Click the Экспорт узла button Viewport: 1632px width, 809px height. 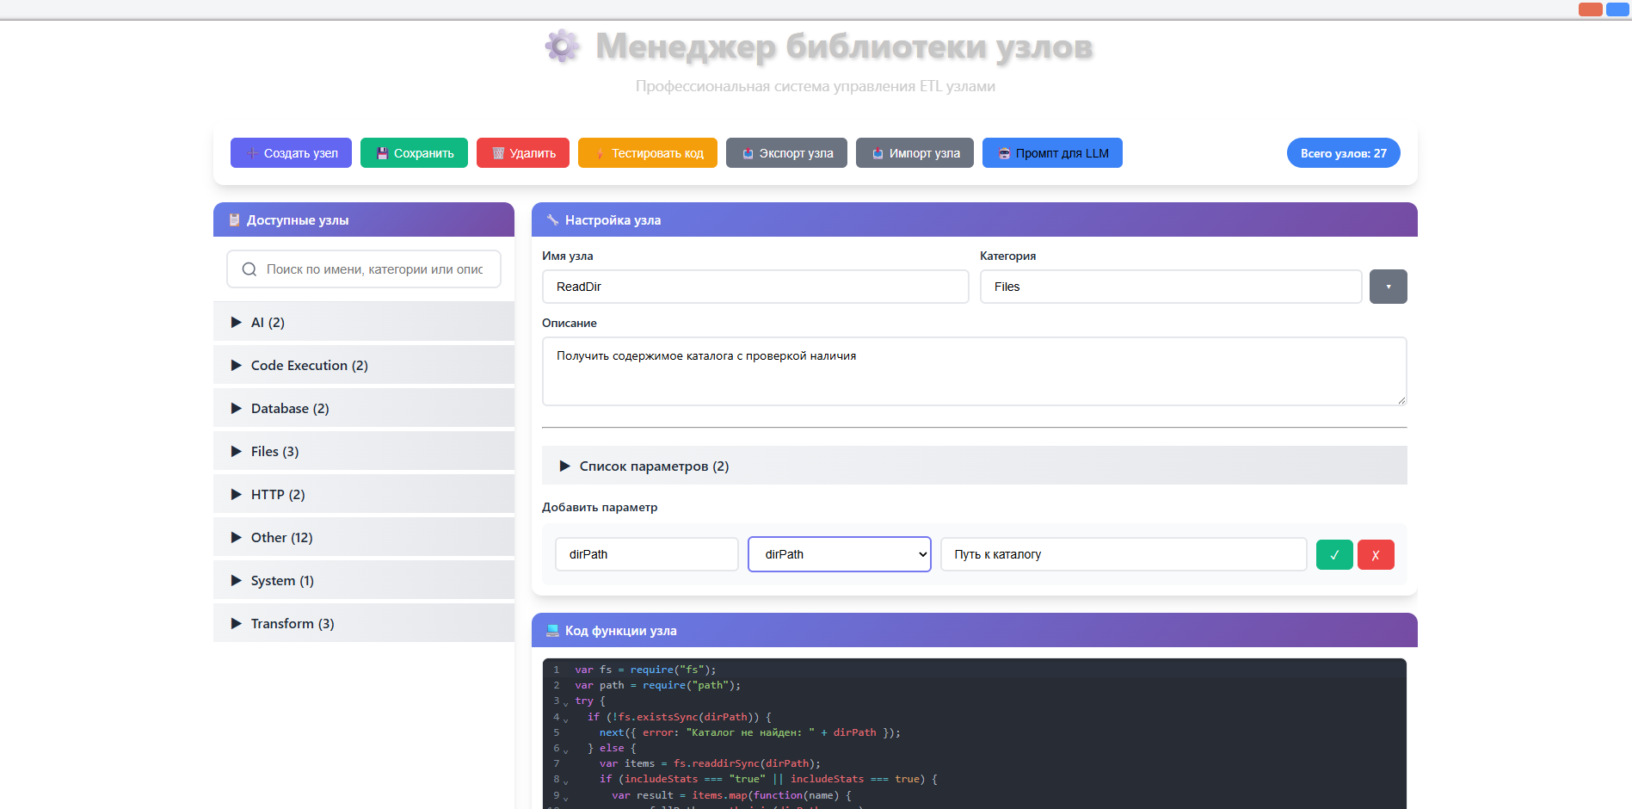(x=786, y=153)
